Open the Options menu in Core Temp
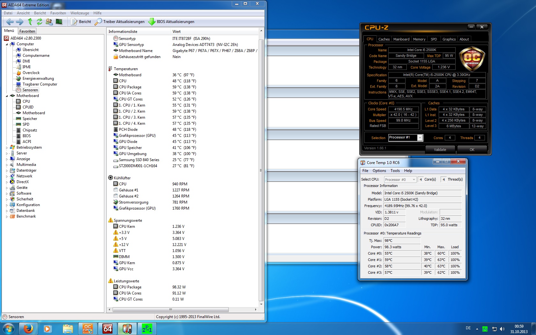 point(379,171)
